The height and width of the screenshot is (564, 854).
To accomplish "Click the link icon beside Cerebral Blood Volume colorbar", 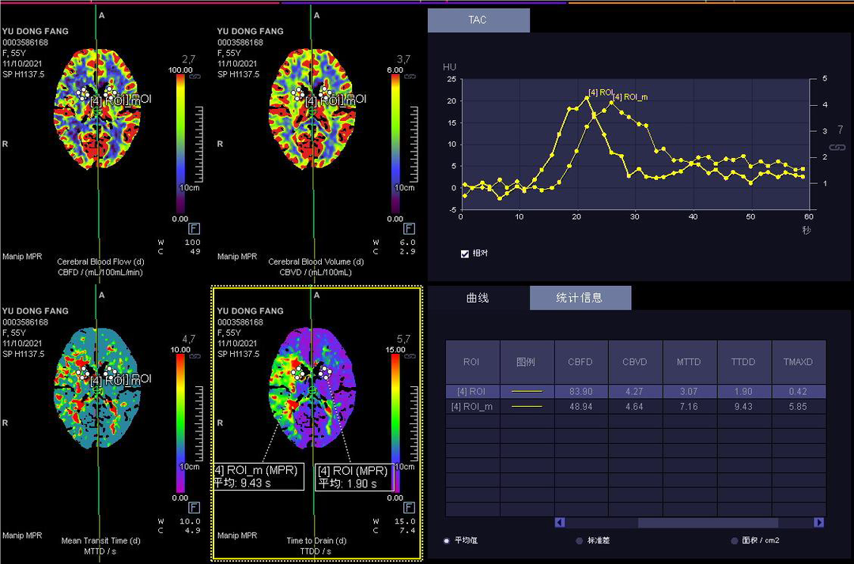I will point(410,77).
